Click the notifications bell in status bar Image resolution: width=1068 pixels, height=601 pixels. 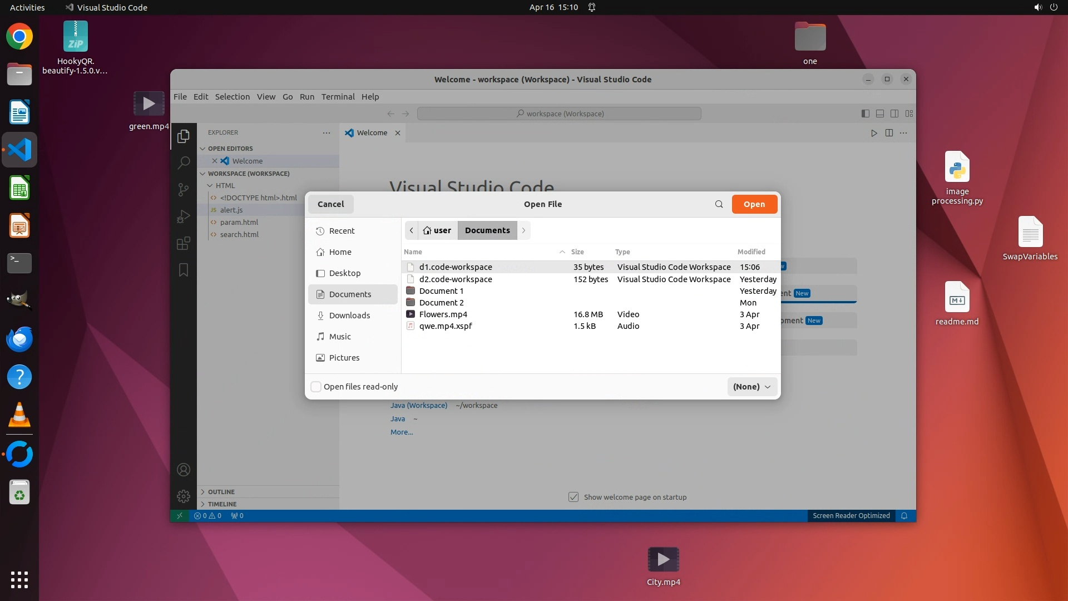[x=904, y=516]
